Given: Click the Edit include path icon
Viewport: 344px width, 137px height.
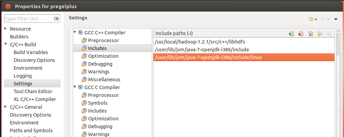Looking at the screenshot, I should pyautogui.click(x=310, y=34).
